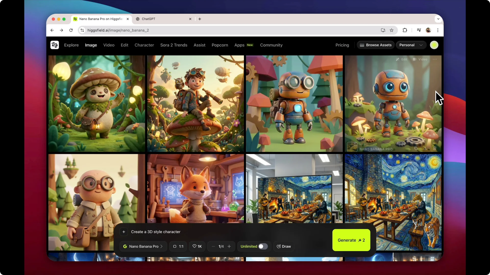This screenshot has height=275, width=490.
Task: Open the Higgsfield logo in the top-left
Action: pos(54,45)
